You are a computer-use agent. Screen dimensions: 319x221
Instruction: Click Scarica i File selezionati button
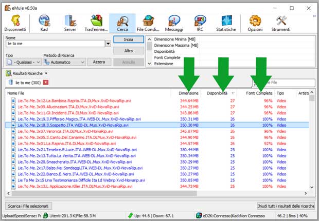28,206
